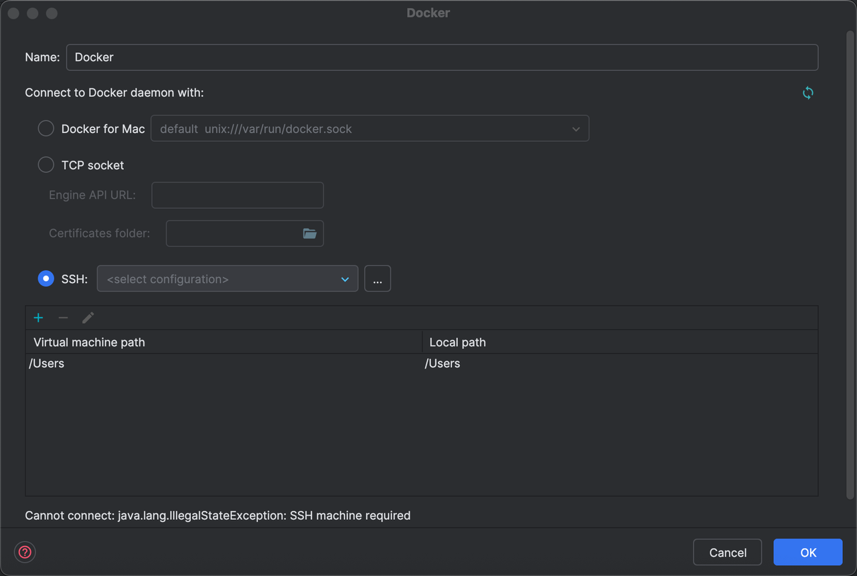The image size is (857, 576).
Task: Confirm with the OK button
Action: point(808,553)
